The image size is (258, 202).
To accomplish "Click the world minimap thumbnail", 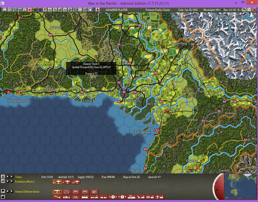I will (240, 186).
